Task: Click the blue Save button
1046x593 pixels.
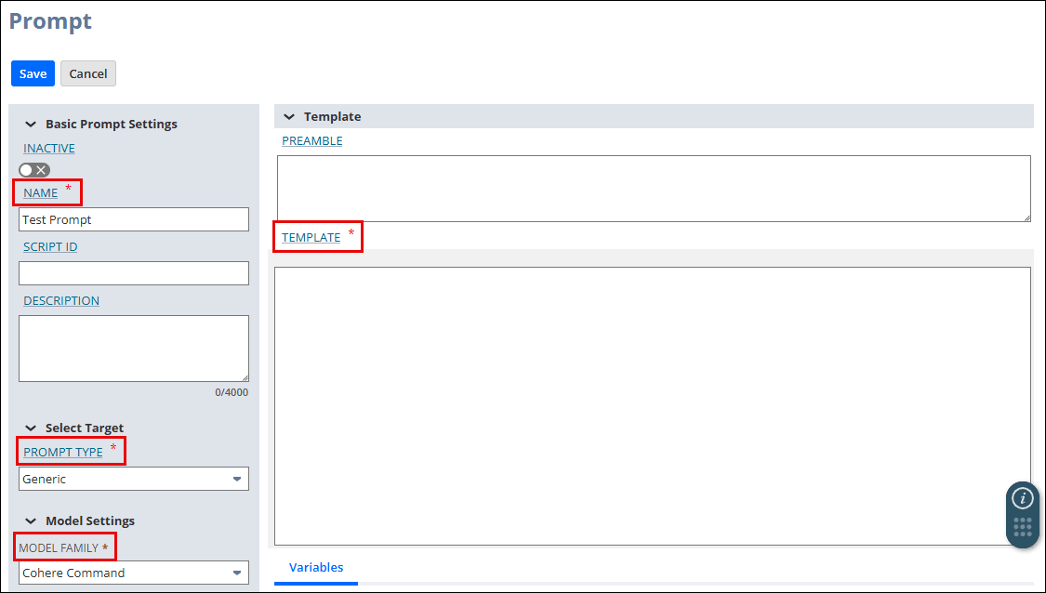Action: click(x=33, y=73)
